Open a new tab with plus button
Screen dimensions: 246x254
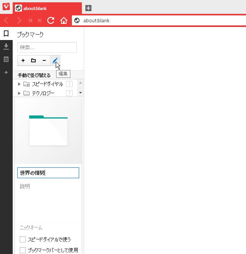point(88,8)
